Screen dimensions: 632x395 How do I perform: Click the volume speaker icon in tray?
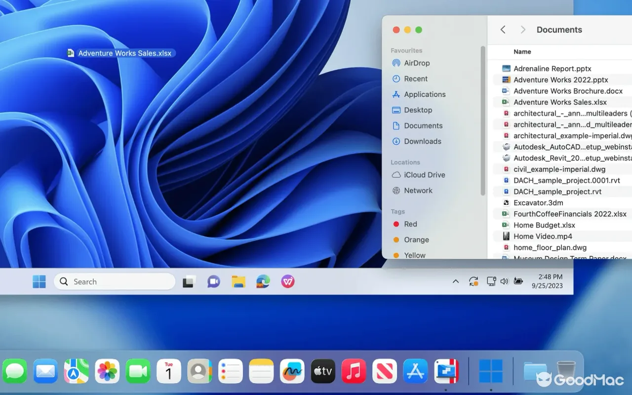tap(504, 281)
